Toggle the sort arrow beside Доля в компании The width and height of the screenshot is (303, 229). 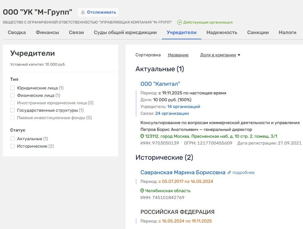(239, 55)
